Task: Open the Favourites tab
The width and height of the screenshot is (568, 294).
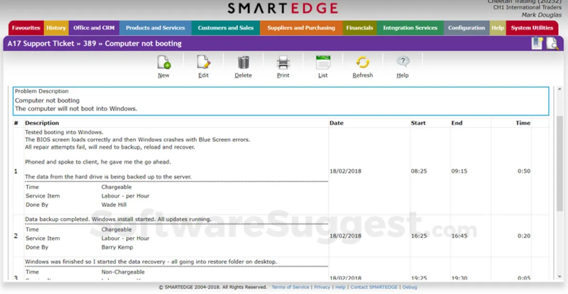Action: pyautogui.click(x=26, y=28)
